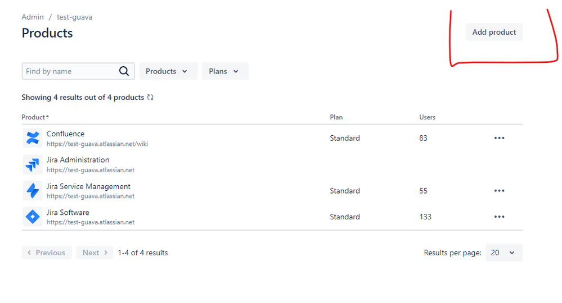The width and height of the screenshot is (562, 303).
Task: Expand the Plans filter dropdown
Action: click(224, 71)
